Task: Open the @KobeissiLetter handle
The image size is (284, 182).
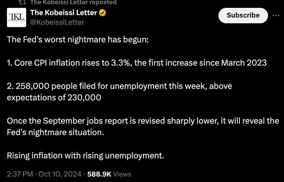Action: [57, 22]
